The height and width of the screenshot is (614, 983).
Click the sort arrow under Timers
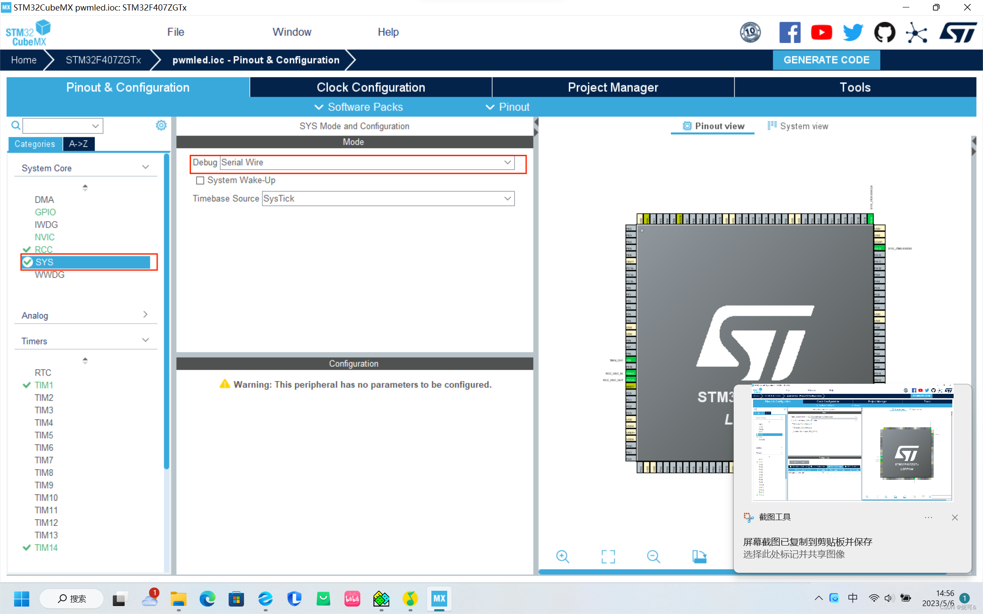click(85, 361)
